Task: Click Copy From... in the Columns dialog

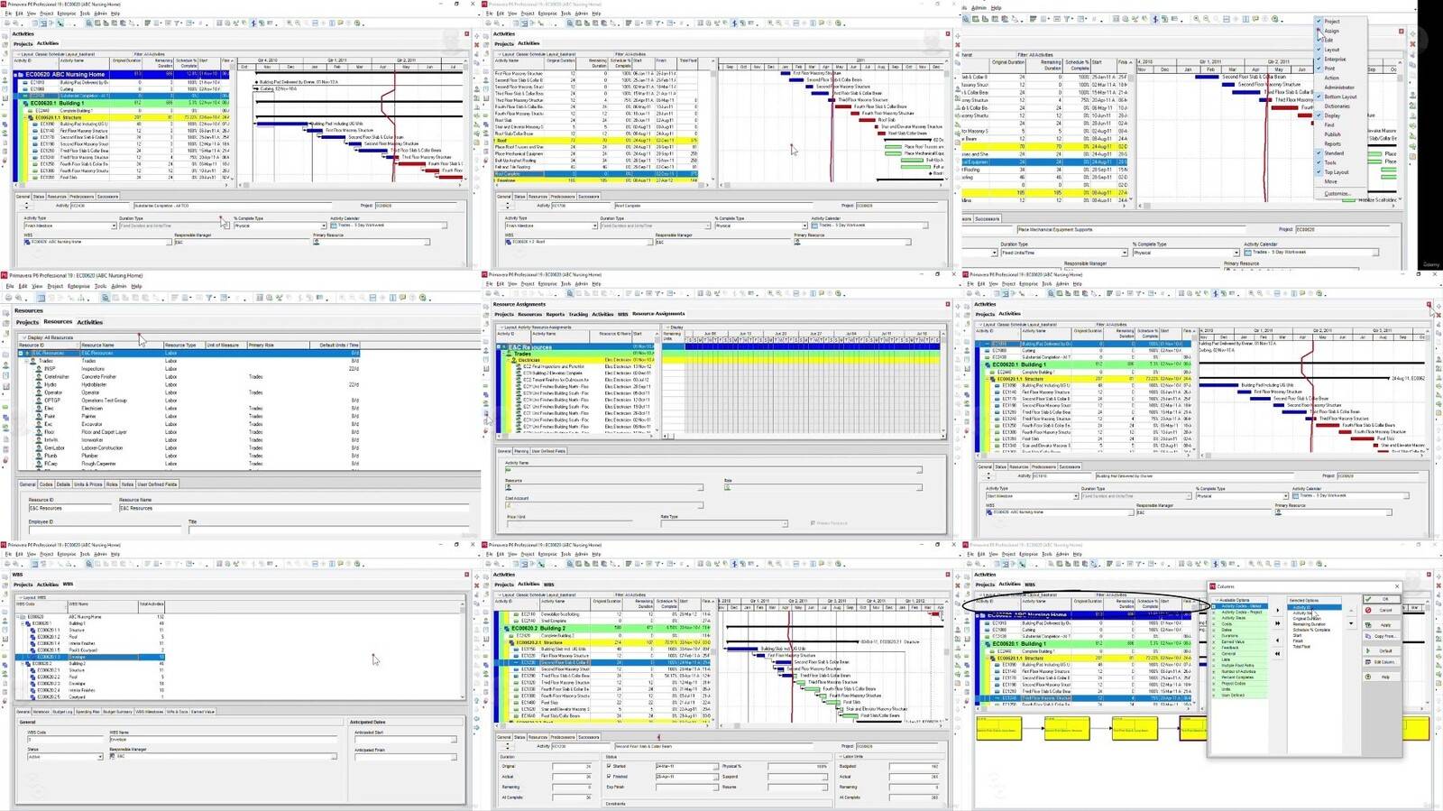Action: 1383,636
